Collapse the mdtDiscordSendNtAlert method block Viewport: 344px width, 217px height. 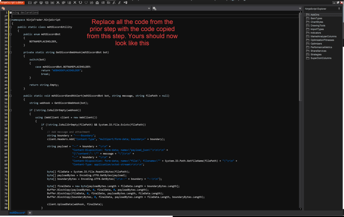[10, 96]
